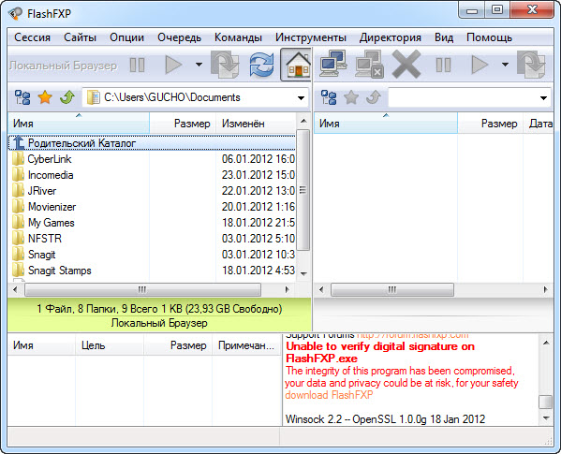The width and height of the screenshot is (561, 454).
Task: Click the abort X icon in the remote toolbar
Action: (x=406, y=65)
